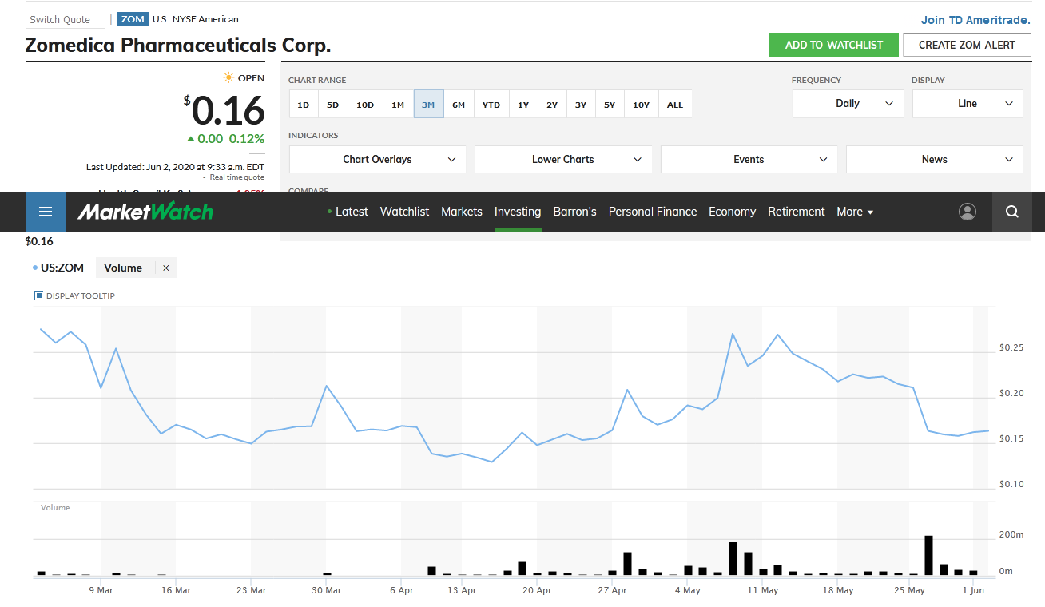This screenshot has width=1045, height=607.
Task: Click the 'Last Updated: Jun 2, 2020' text
Action: (175, 167)
